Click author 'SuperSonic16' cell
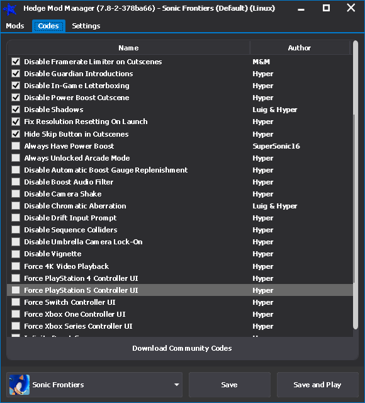365x403 pixels. pos(276,146)
